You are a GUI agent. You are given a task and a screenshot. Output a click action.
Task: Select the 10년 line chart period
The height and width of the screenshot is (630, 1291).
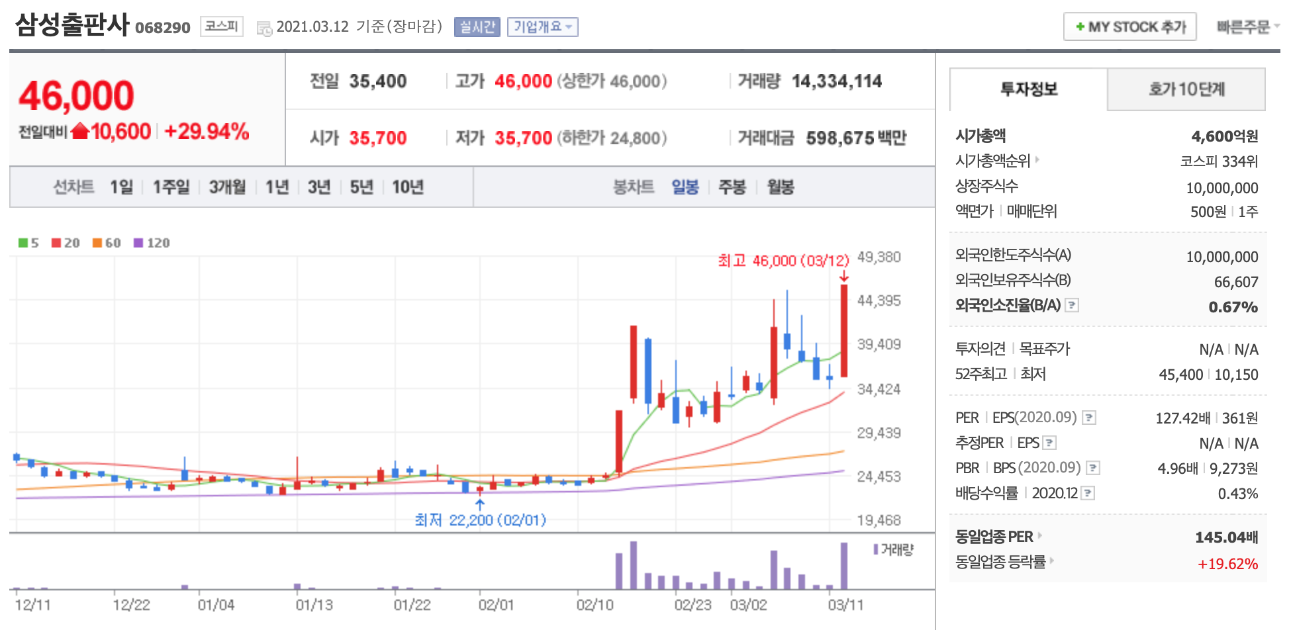[408, 187]
